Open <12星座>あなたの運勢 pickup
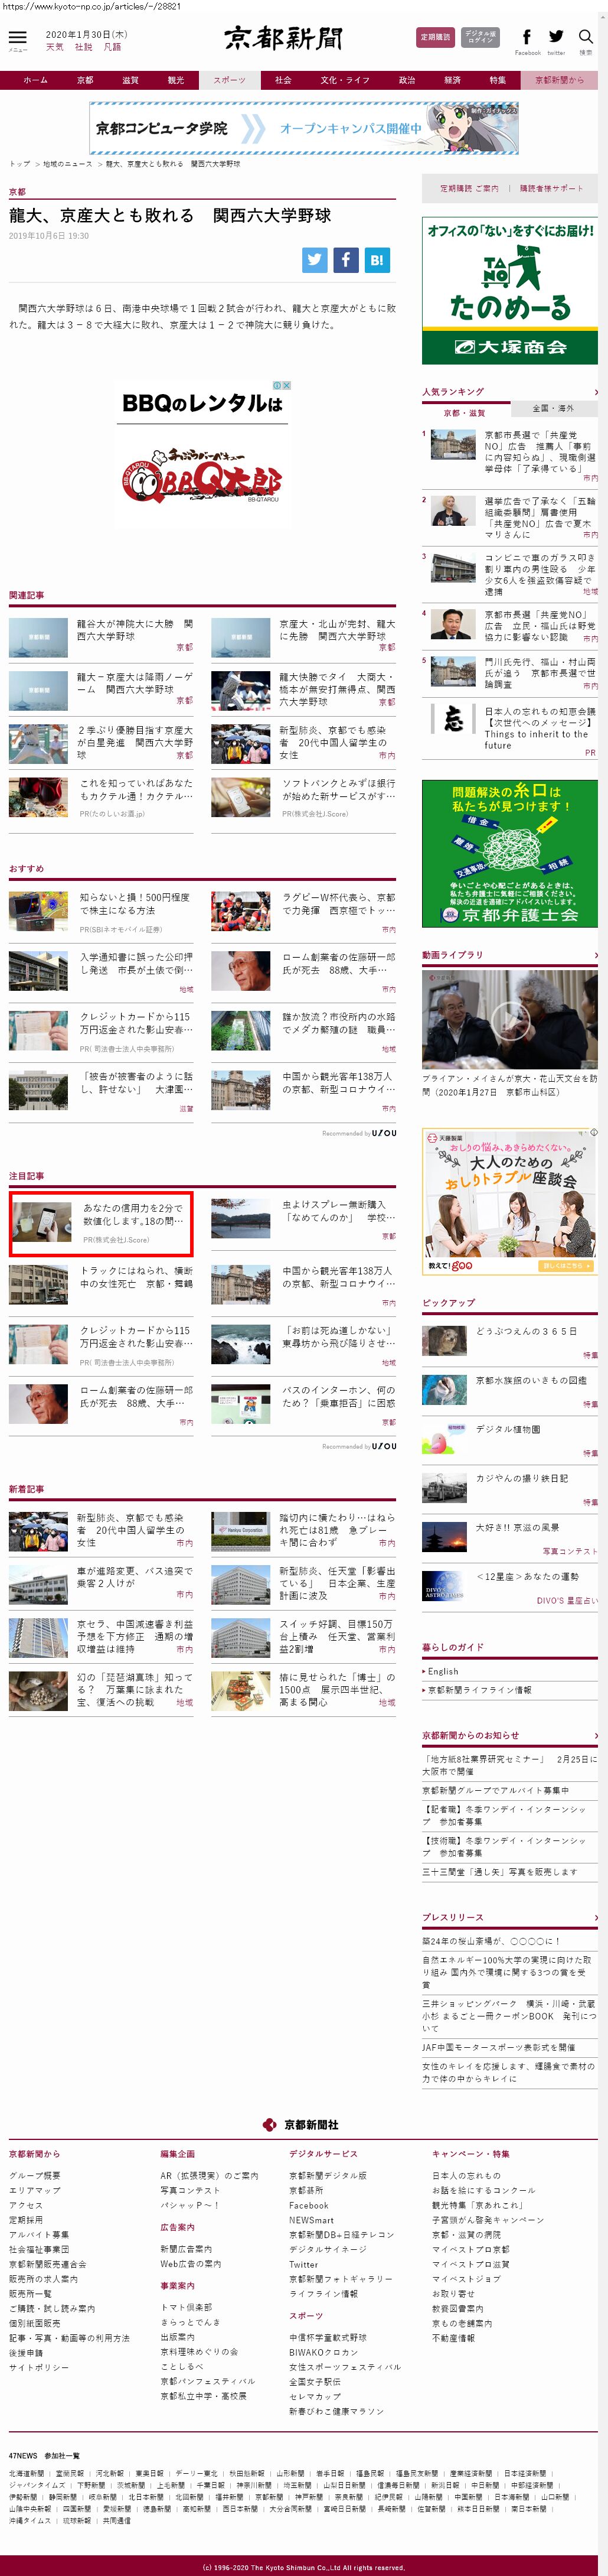608x2576 pixels. (527, 1576)
